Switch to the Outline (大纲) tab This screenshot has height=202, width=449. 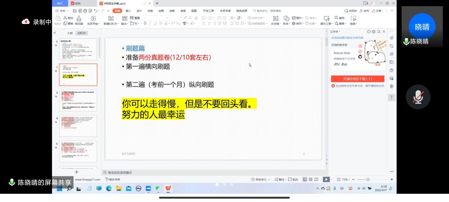coord(70,33)
